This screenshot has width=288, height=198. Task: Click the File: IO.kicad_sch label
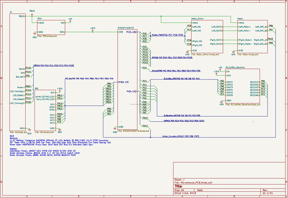[18, 132]
